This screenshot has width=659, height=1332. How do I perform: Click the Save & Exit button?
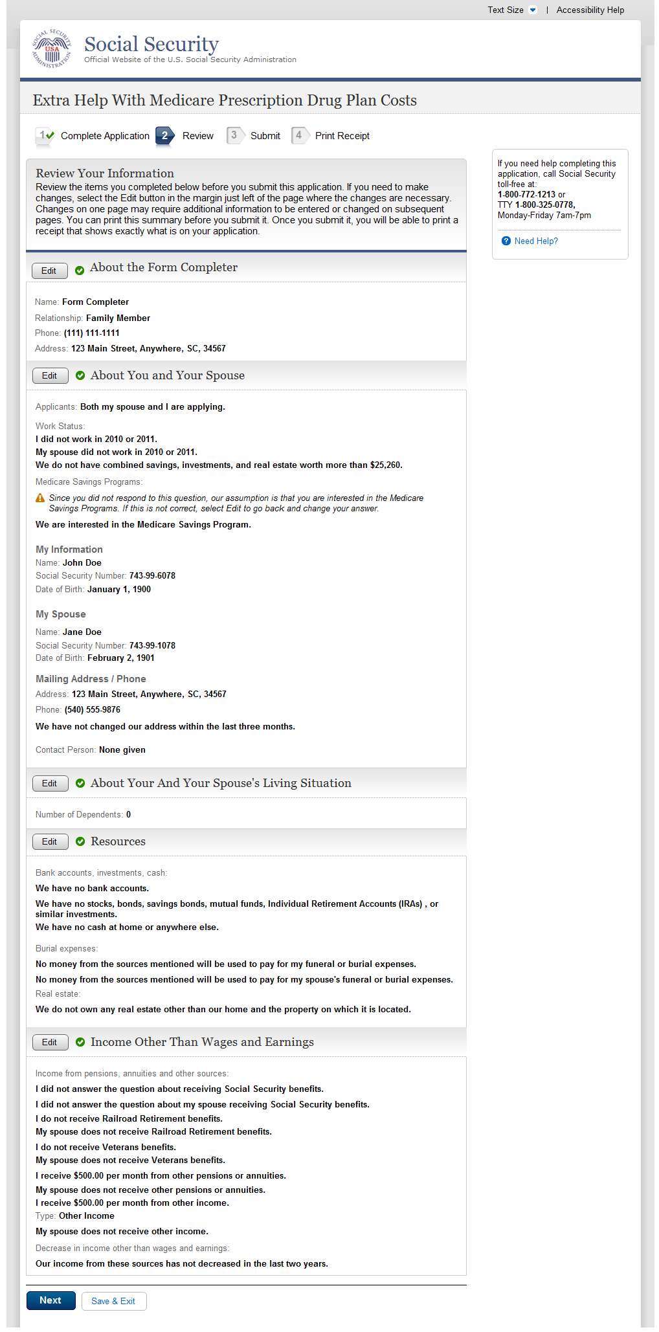(x=113, y=1302)
